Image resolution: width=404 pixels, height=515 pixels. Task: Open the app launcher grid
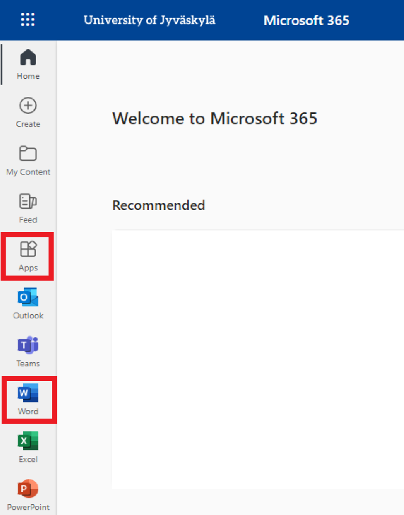tap(27, 21)
